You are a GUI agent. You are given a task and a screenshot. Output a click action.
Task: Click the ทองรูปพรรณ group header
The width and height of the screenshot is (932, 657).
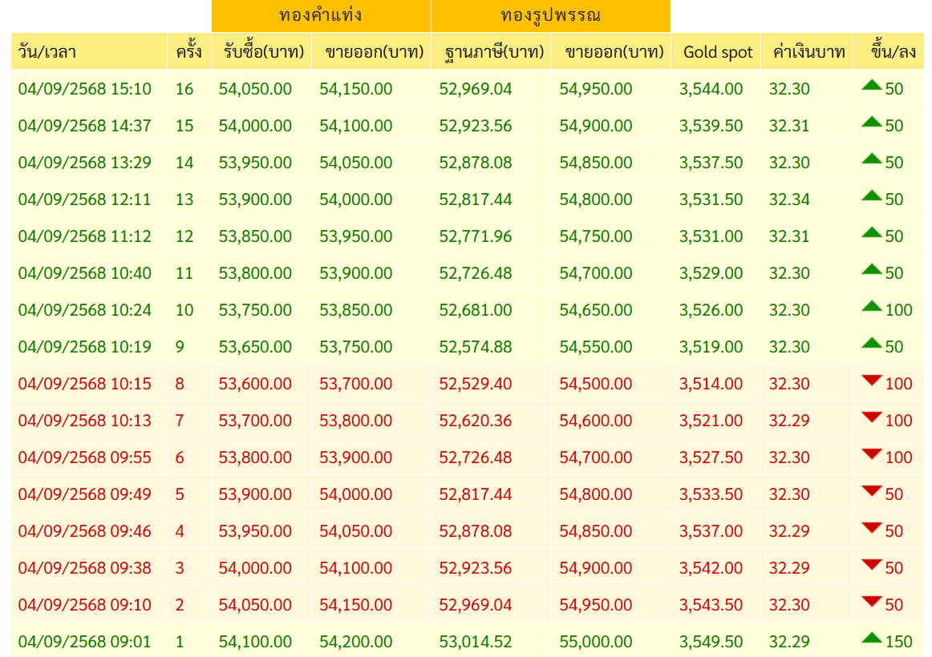pyautogui.click(x=551, y=15)
